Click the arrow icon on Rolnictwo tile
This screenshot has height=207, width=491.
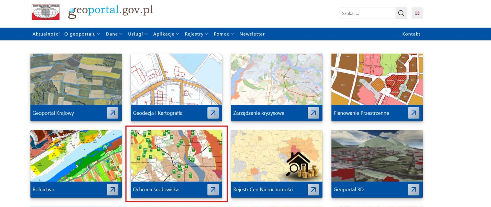point(113,190)
